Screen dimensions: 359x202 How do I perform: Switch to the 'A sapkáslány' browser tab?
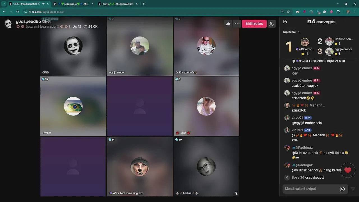click(x=74, y=4)
